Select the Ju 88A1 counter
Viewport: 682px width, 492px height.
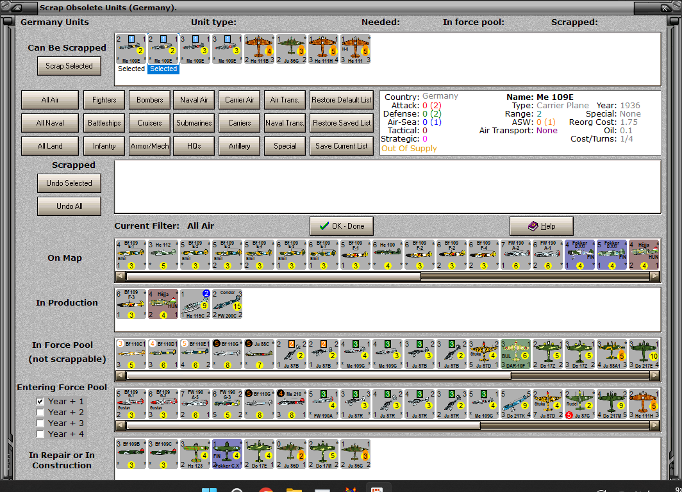612,354
